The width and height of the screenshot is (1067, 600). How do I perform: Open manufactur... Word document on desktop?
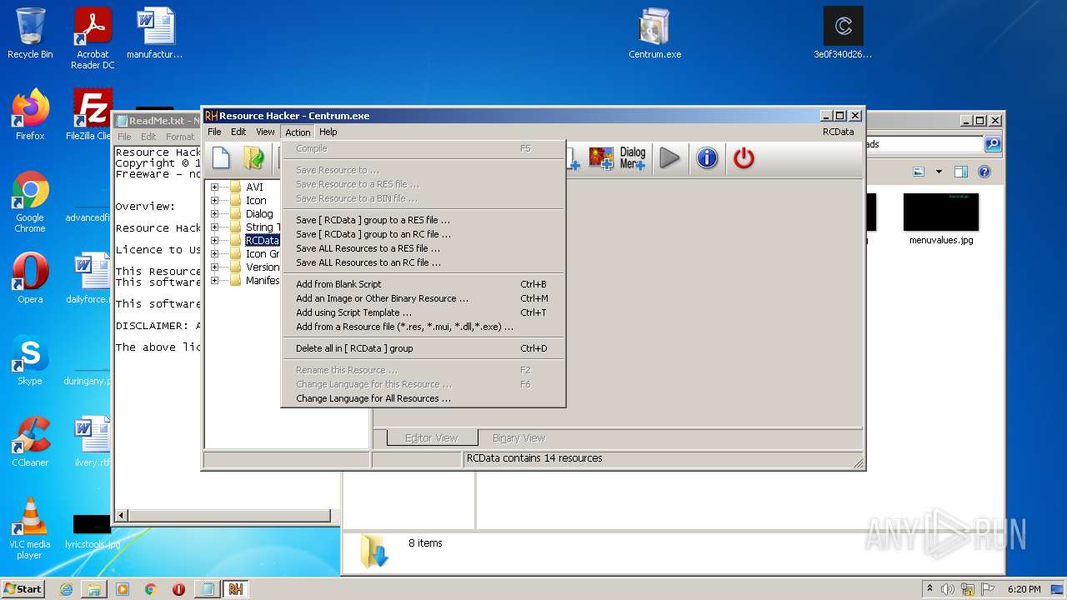[x=155, y=33]
